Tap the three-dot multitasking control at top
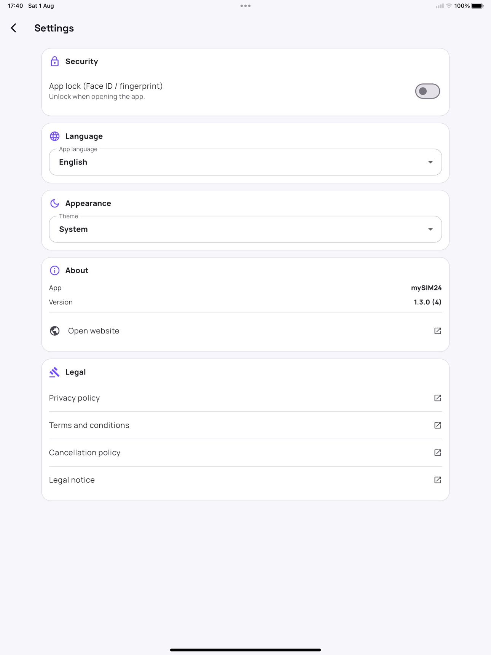The width and height of the screenshot is (491, 655). pyautogui.click(x=245, y=6)
